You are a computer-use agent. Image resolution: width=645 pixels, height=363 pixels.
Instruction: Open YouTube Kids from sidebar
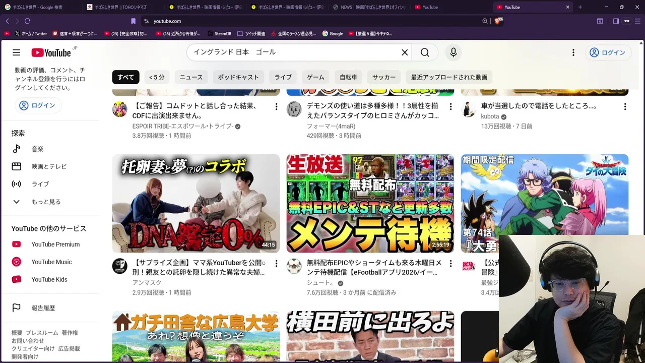click(x=50, y=280)
